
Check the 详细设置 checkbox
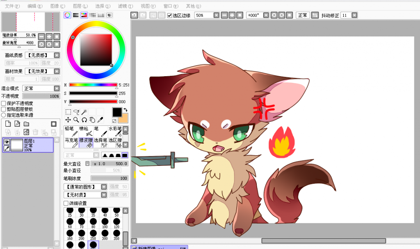click(x=66, y=203)
